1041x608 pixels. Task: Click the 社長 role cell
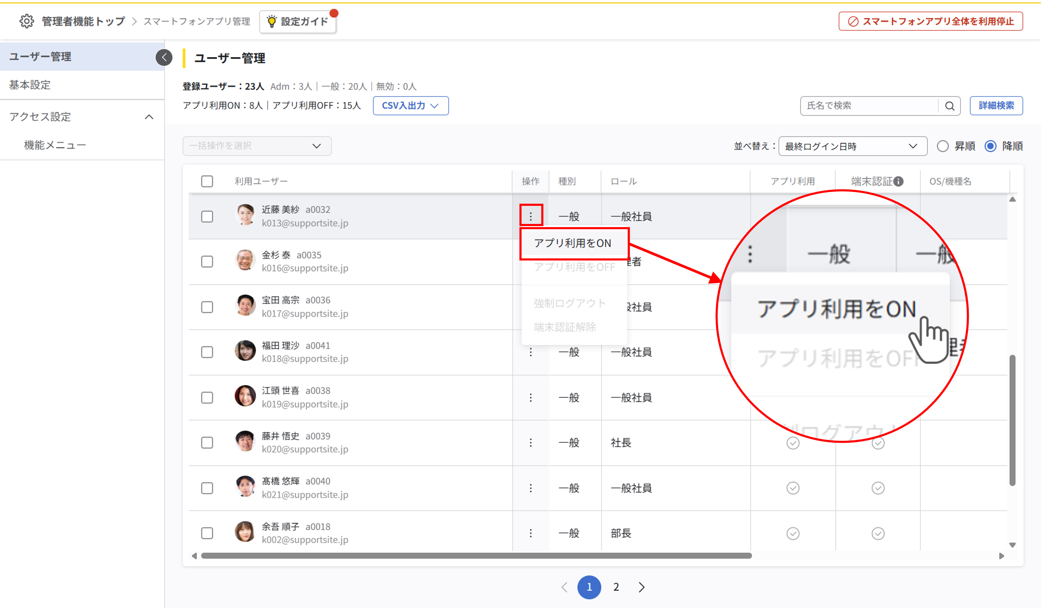pos(621,443)
